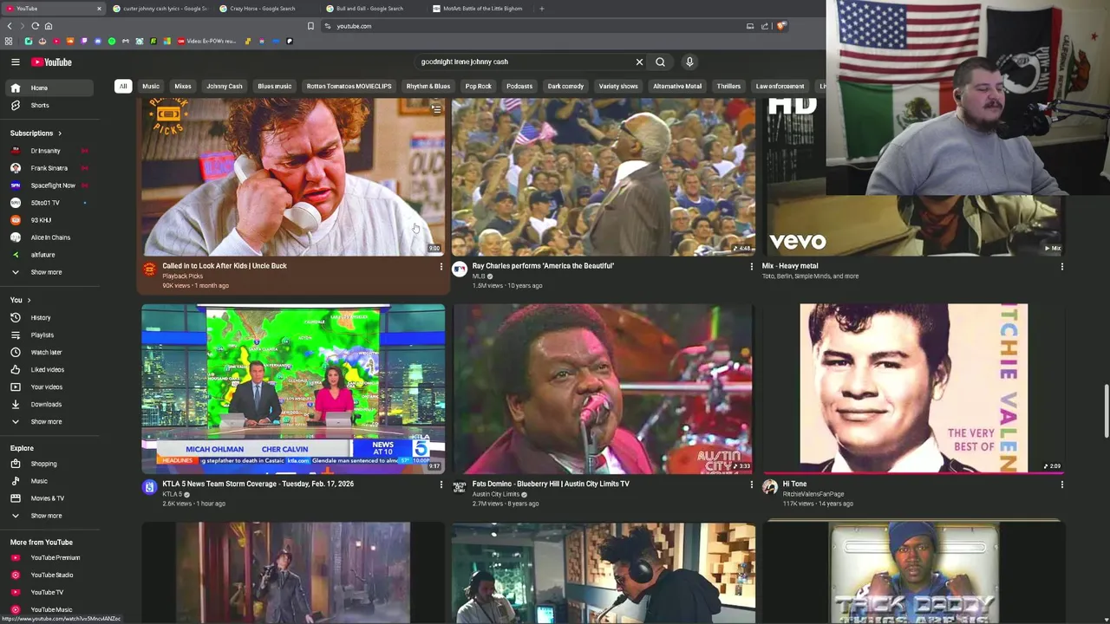Play the KTLA 5 News storm coverage thumbnail

(x=293, y=388)
